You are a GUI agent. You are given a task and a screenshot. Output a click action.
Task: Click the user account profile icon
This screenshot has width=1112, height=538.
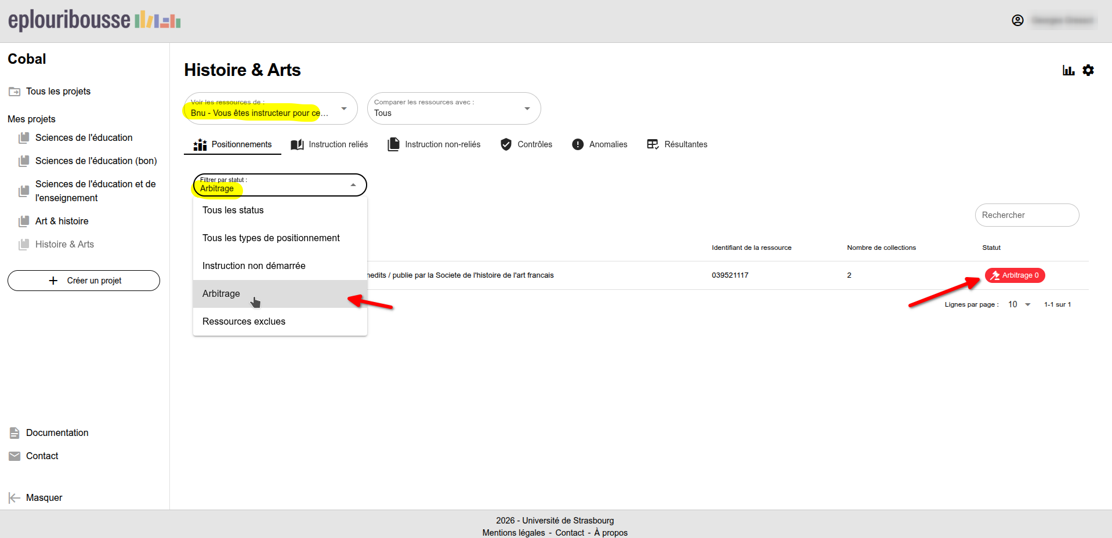click(x=1017, y=20)
